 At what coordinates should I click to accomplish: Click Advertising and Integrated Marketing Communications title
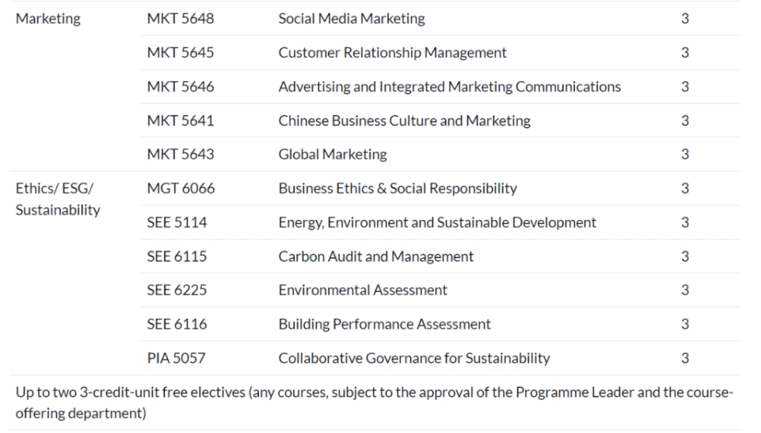click(450, 86)
